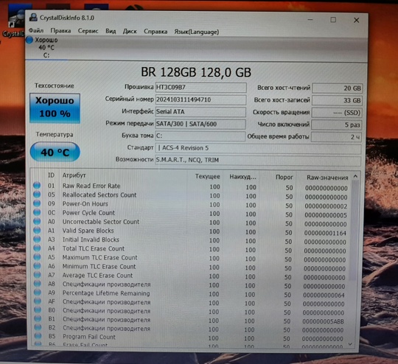Click the Серийный номер field
Image resolution: width=398 pixels, height=364 pixels.
coord(200,99)
